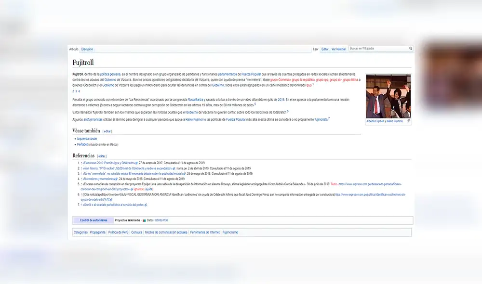Click the enlarge icon on the Fujimori photo

tap(408, 121)
